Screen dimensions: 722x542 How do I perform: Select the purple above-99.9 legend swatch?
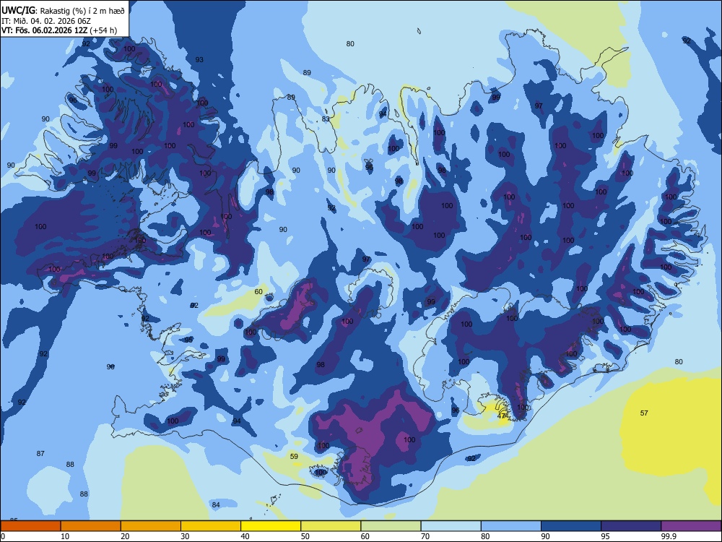(x=691, y=526)
